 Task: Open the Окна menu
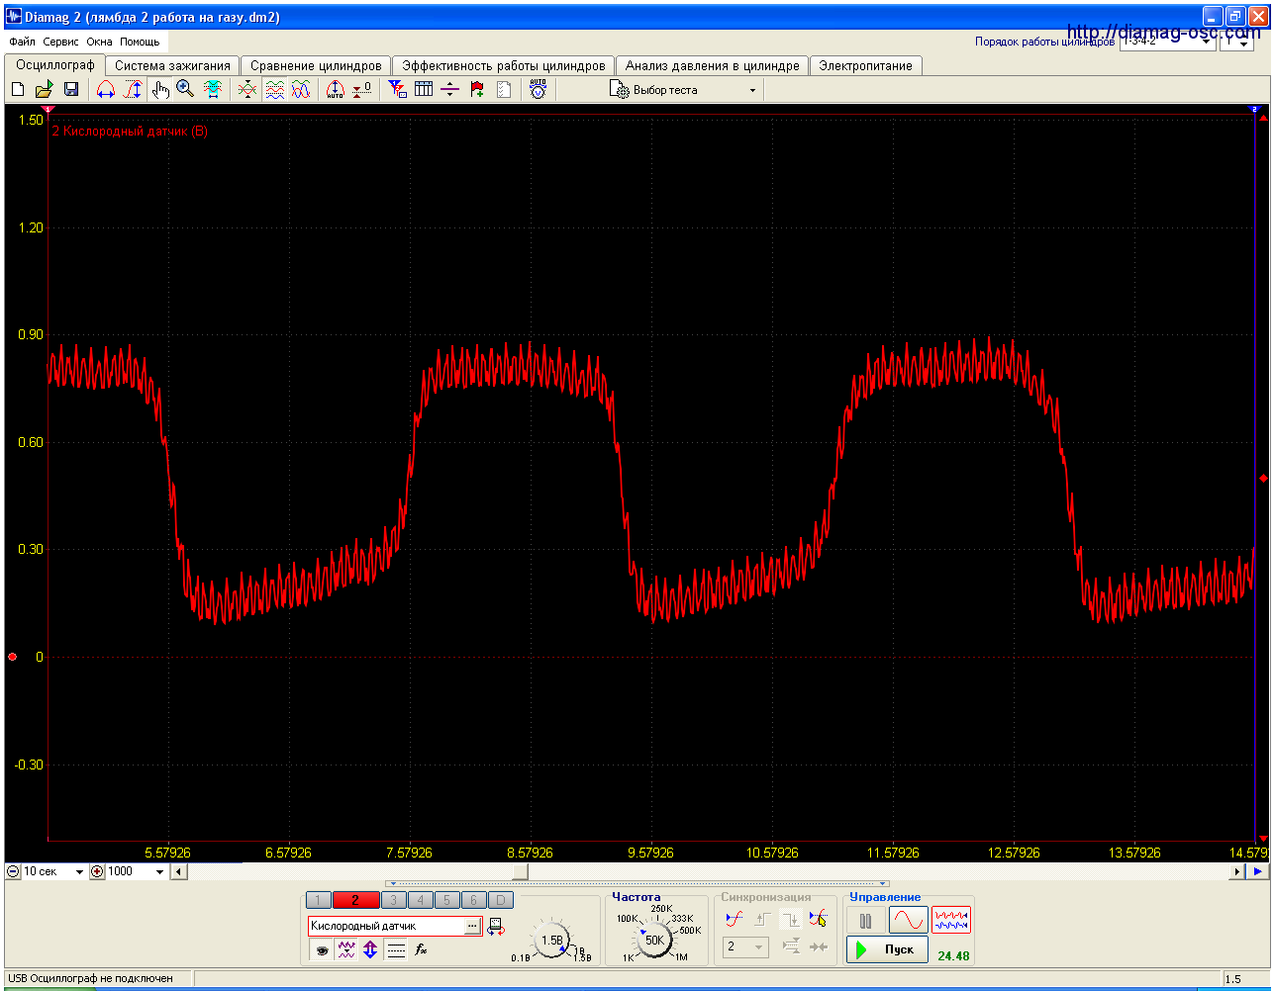pyautogui.click(x=99, y=43)
